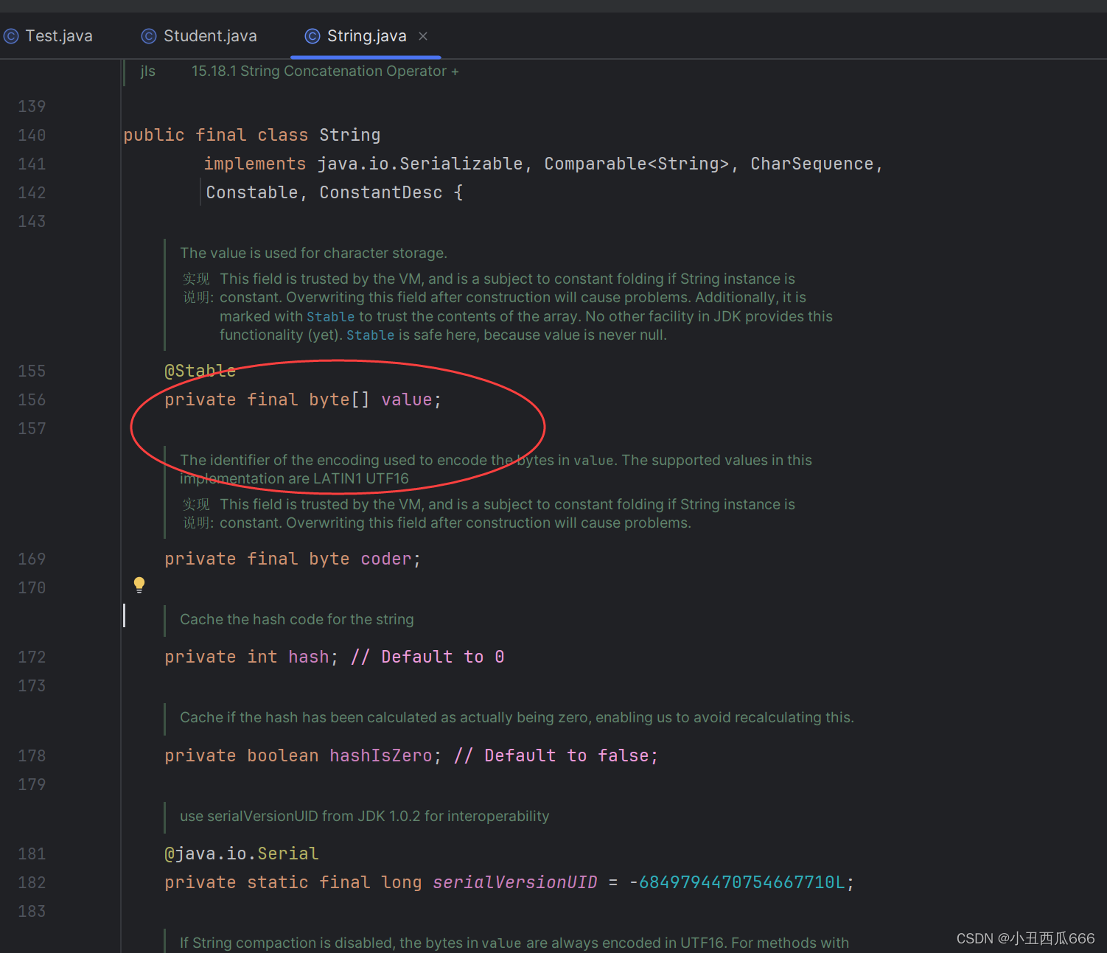Click the first Stable link in the doc comment
The width and height of the screenshot is (1107, 953).
click(330, 317)
